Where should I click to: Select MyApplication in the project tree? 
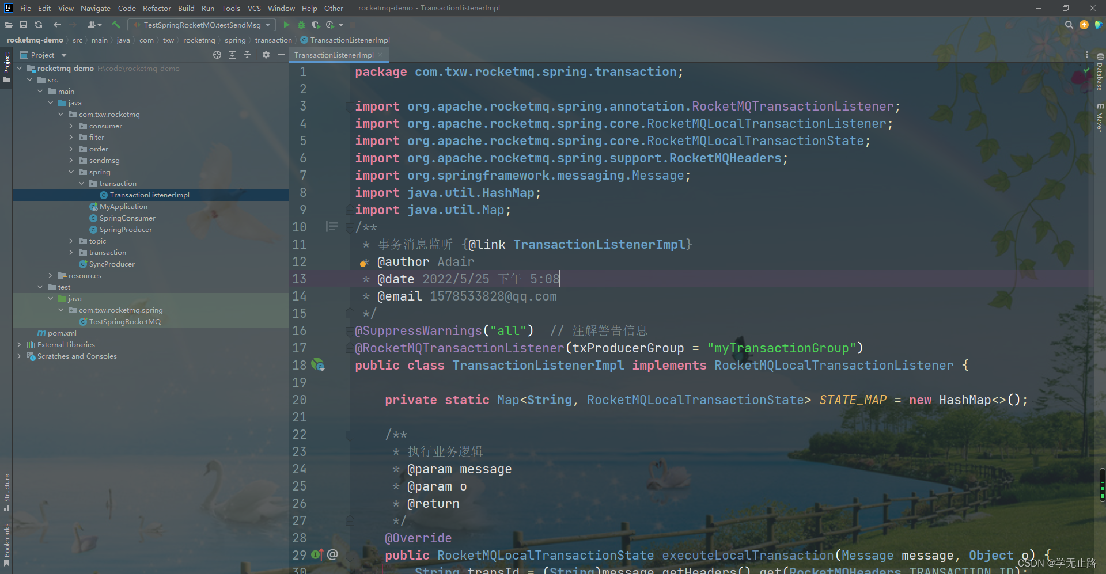pyautogui.click(x=123, y=206)
